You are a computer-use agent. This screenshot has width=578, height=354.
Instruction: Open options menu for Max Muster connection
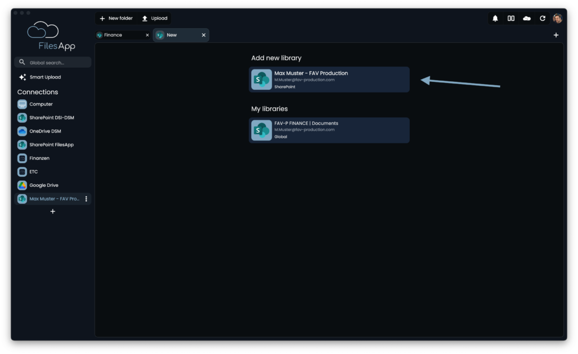(86, 199)
